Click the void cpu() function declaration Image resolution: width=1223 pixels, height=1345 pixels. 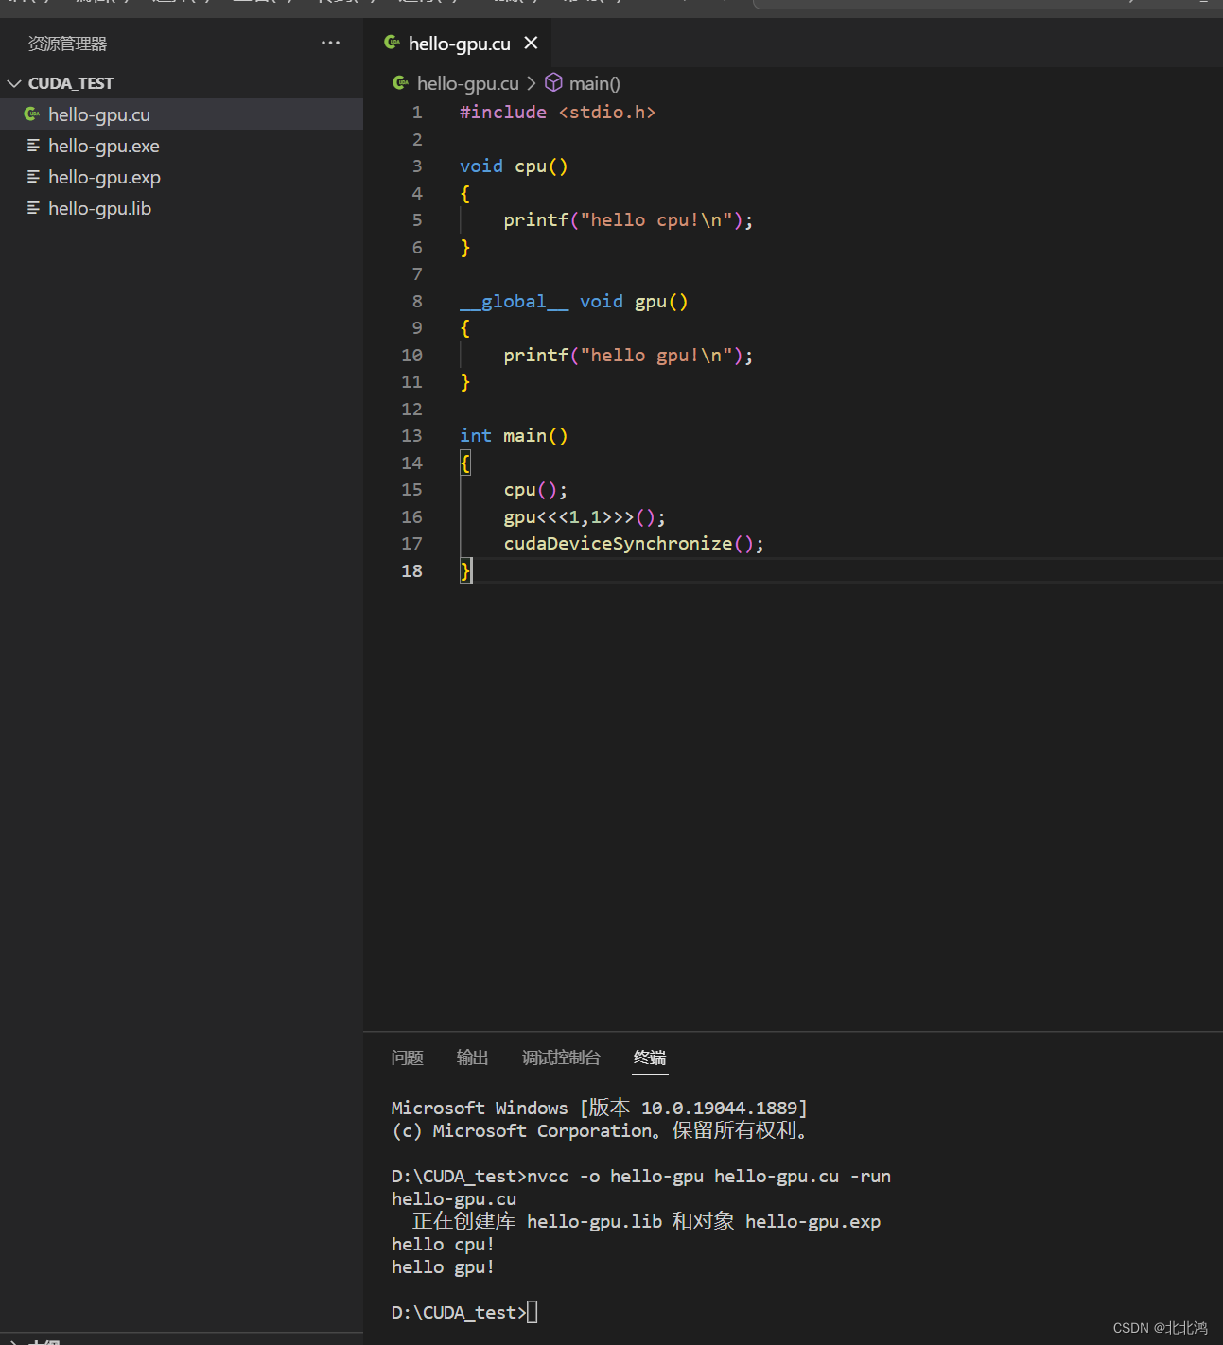[514, 166]
